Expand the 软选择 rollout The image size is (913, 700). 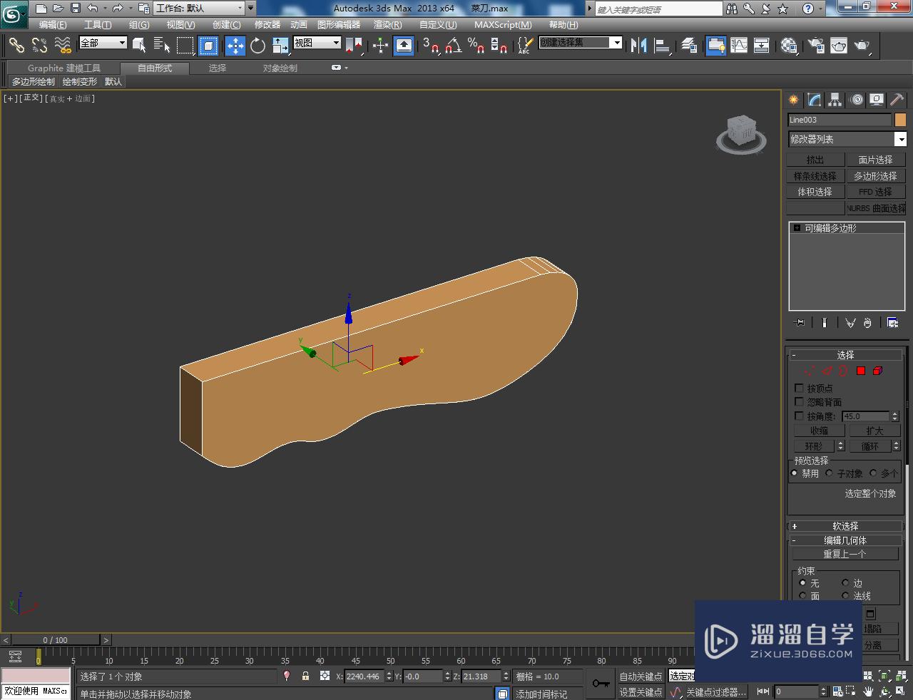click(845, 526)
